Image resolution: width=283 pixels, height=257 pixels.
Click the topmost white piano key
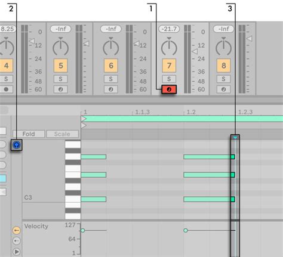(73, 144)
